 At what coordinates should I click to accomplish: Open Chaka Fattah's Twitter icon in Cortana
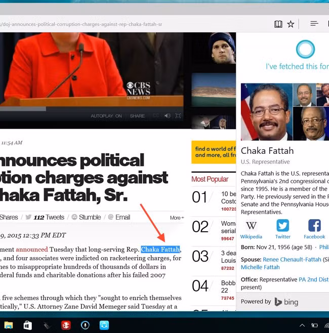pos(283,229)
